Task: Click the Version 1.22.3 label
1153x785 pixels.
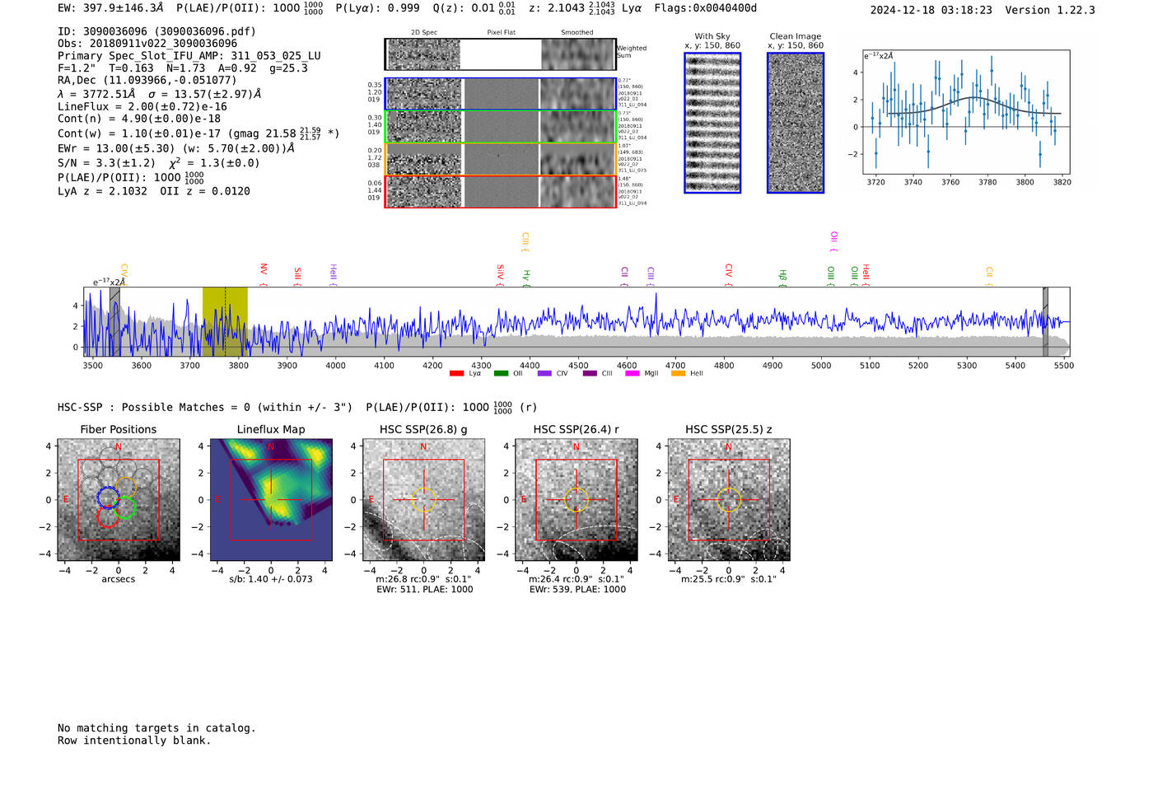Action: pyautogui.click(x=1050, y=10)
